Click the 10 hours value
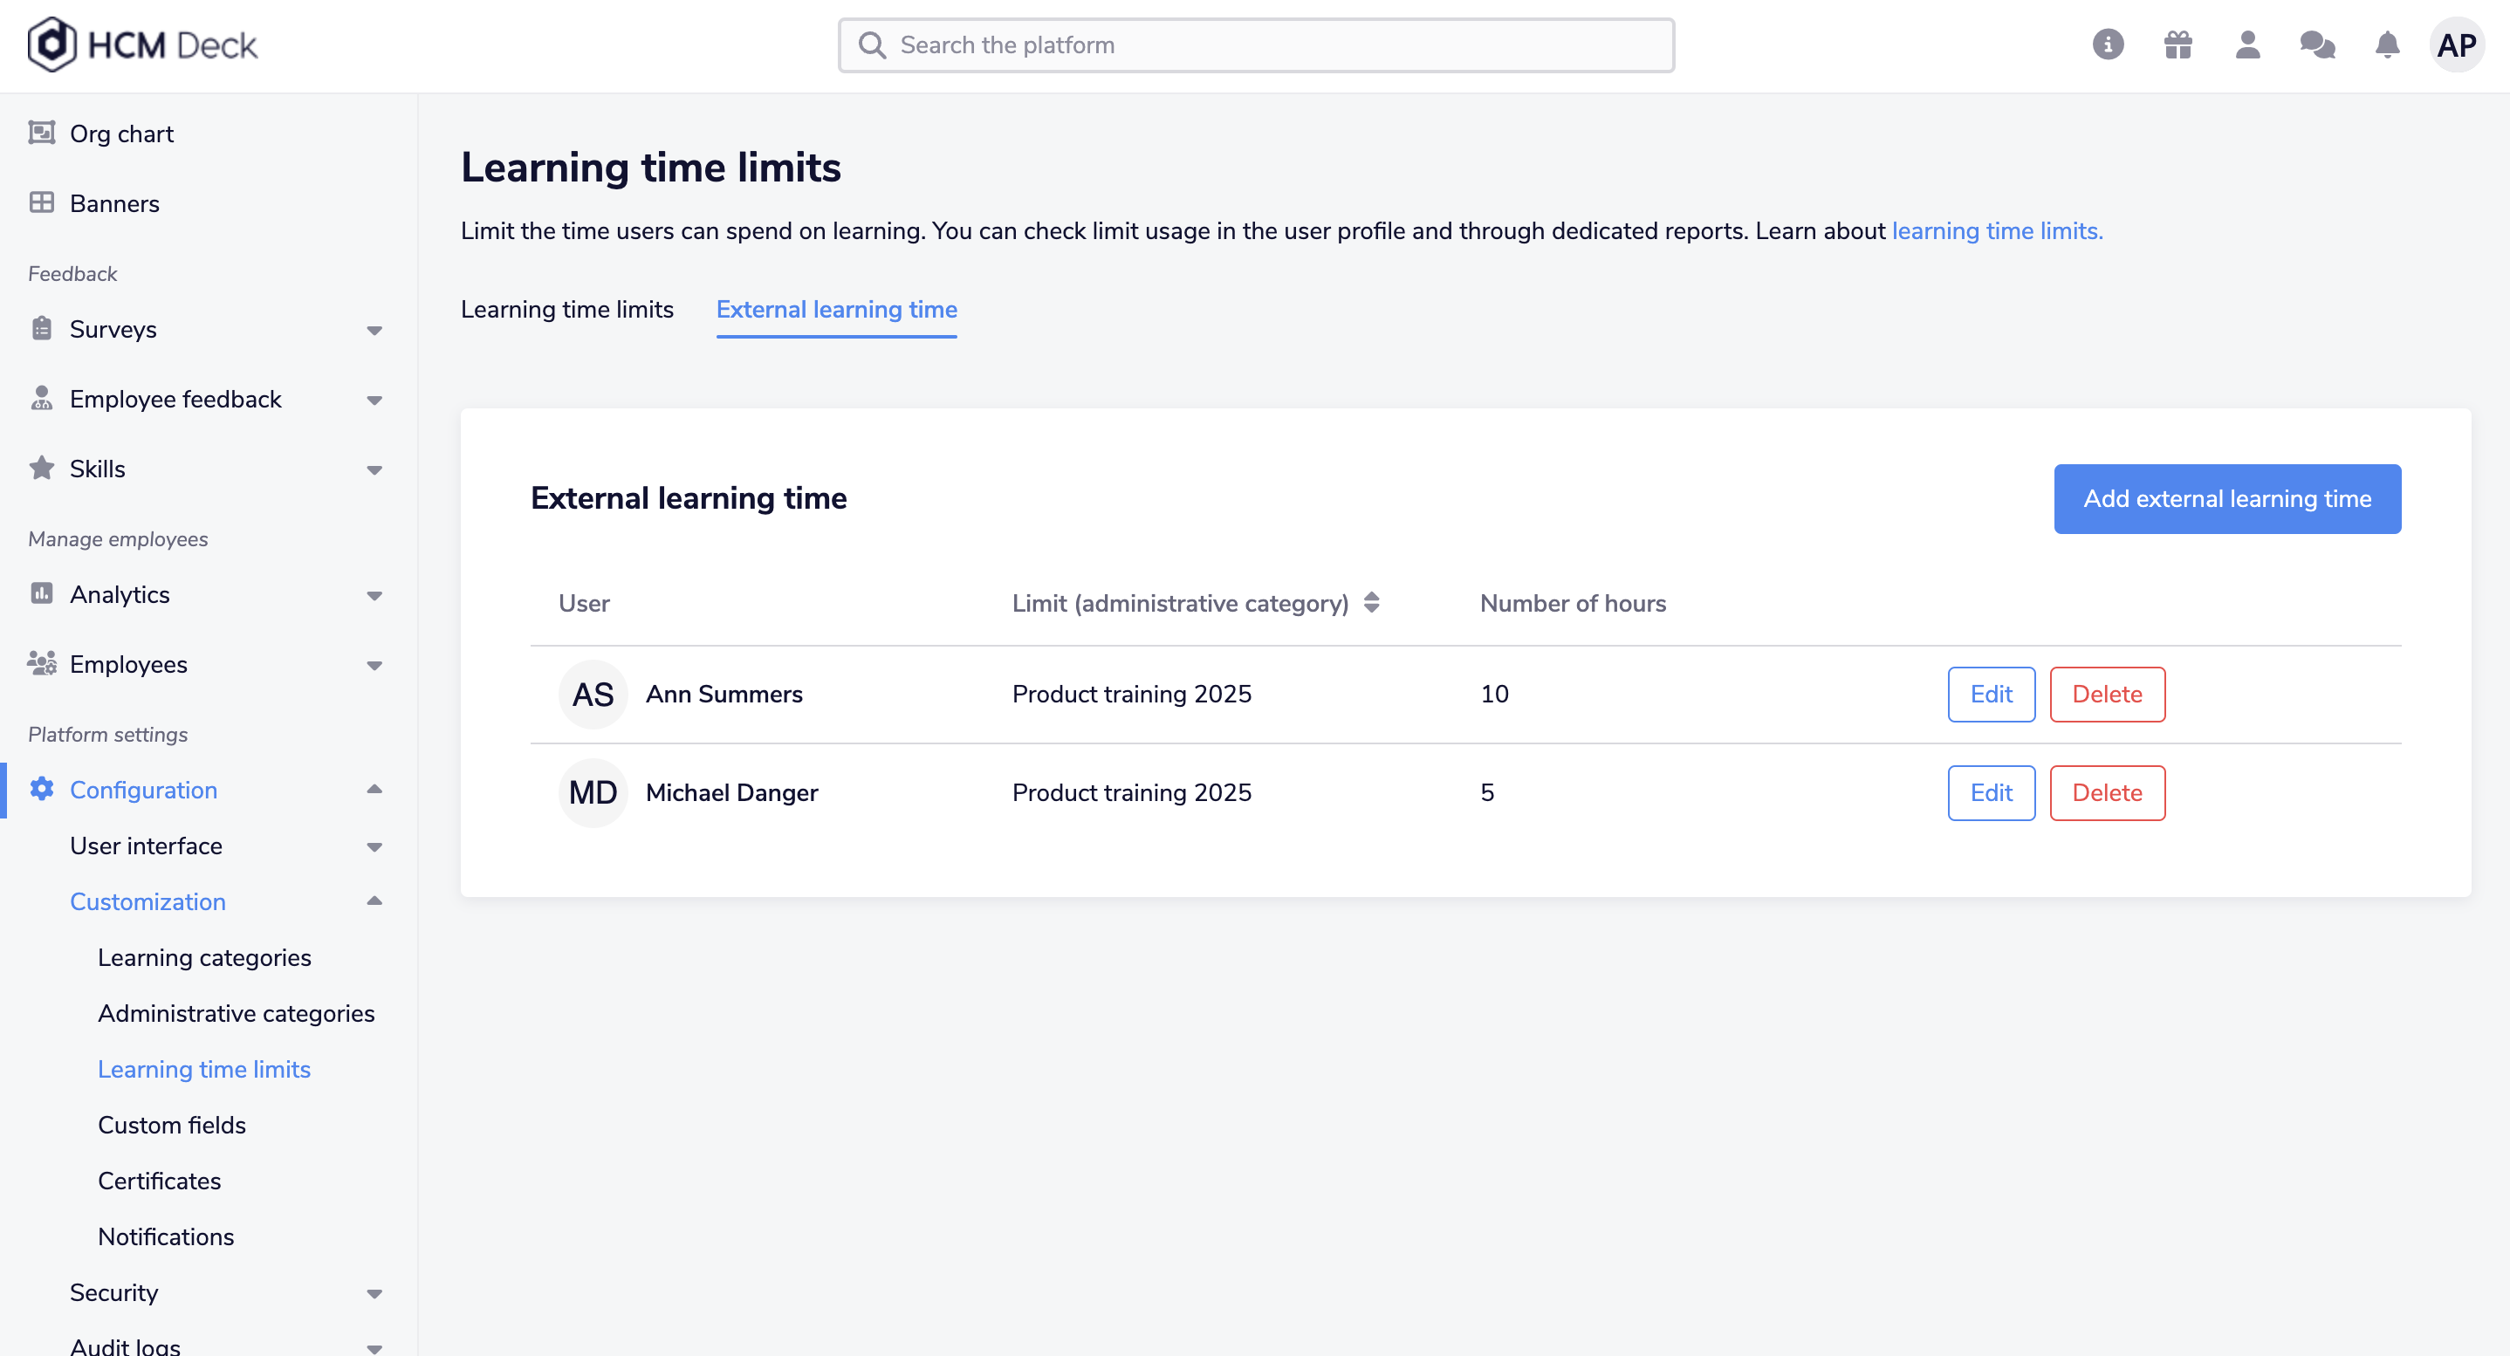Image resolution: width=2510 pixels, height=1356 pixels. point(1494,695)
